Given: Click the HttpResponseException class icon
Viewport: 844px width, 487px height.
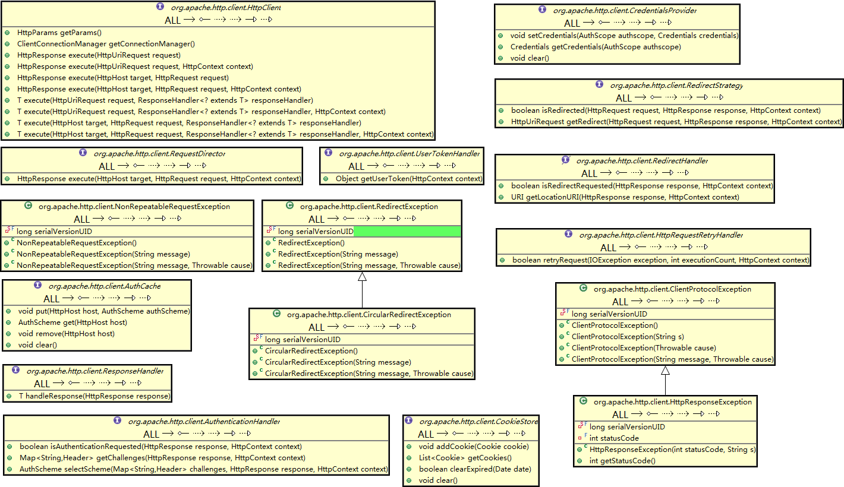Looking at the screenshot, I should click(583, 401).
